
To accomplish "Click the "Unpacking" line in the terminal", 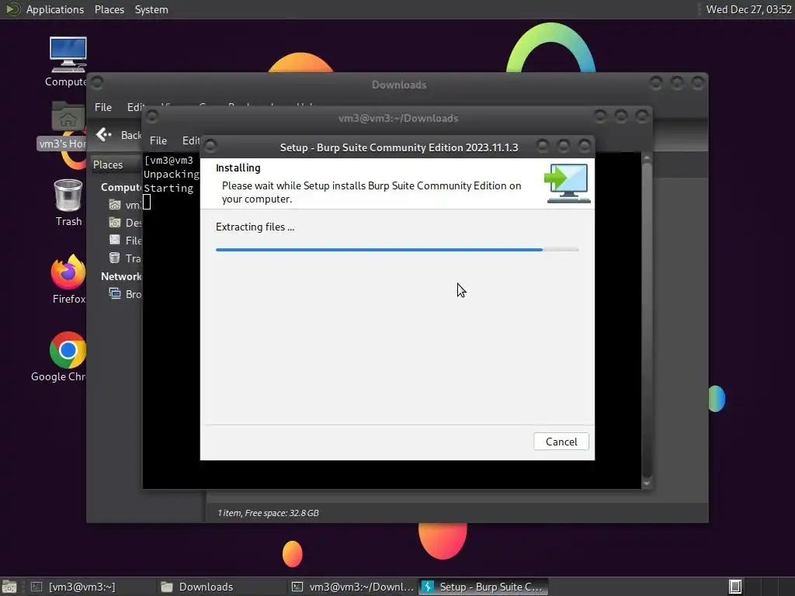I will 172,175.
